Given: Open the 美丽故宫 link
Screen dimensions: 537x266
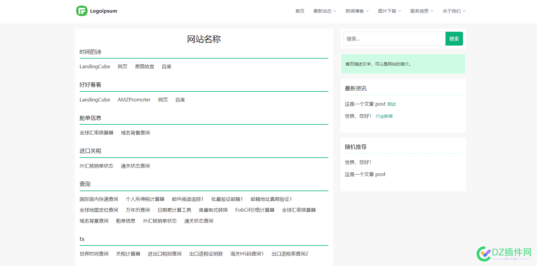Looking at the screenshot, I should tap(144, 66).
